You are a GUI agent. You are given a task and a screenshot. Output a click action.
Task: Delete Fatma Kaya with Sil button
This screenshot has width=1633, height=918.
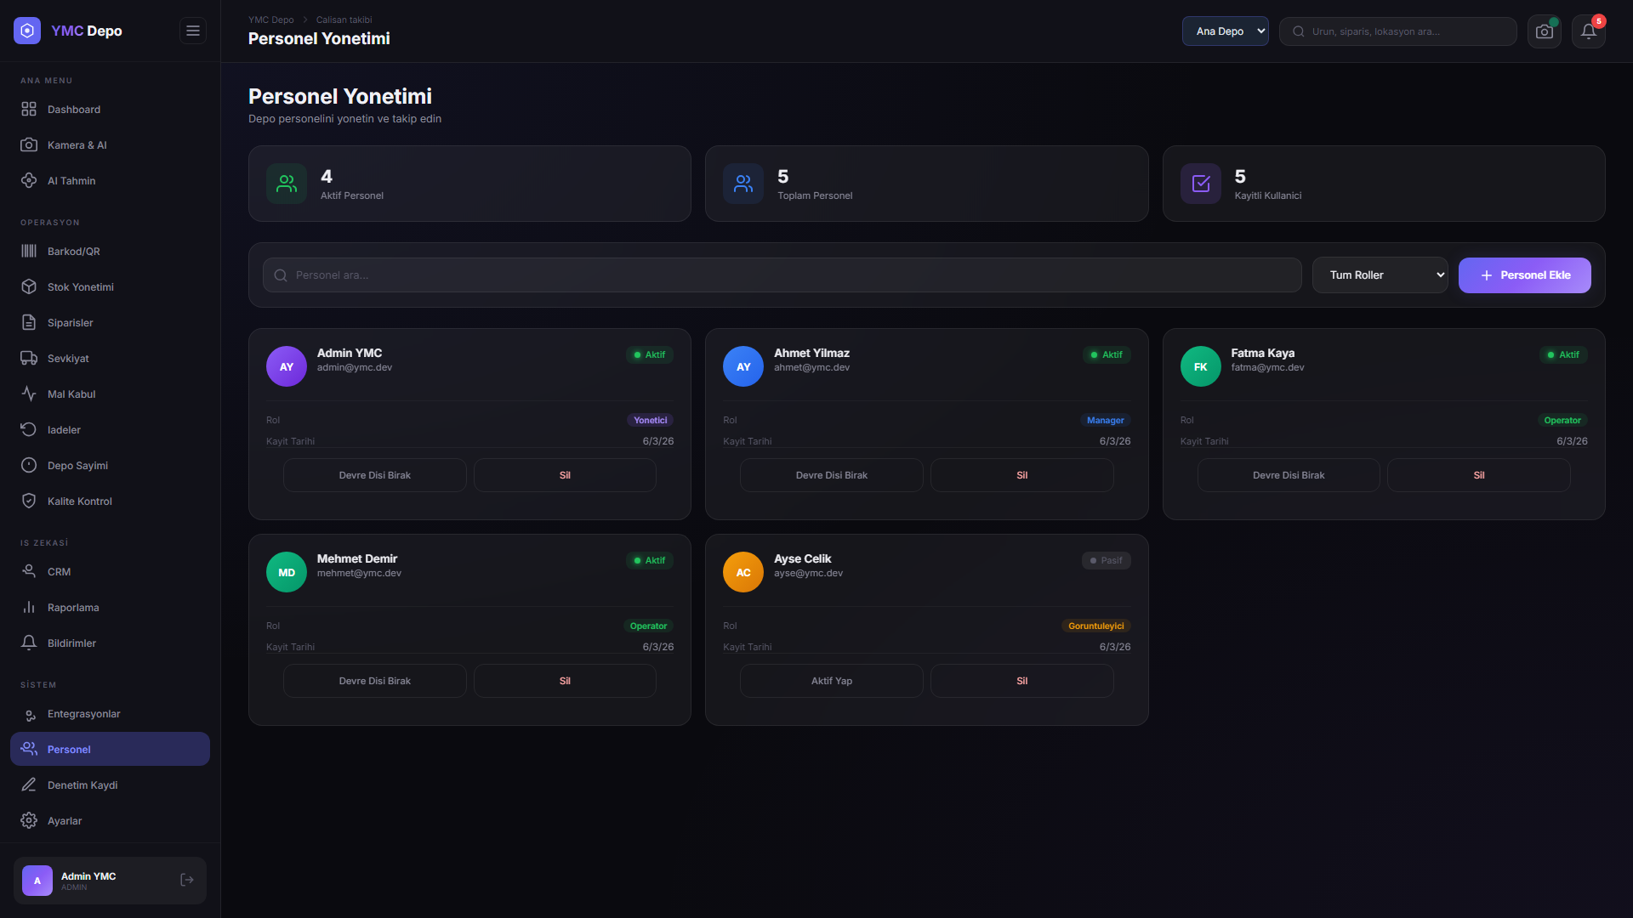coord(1478,475)
